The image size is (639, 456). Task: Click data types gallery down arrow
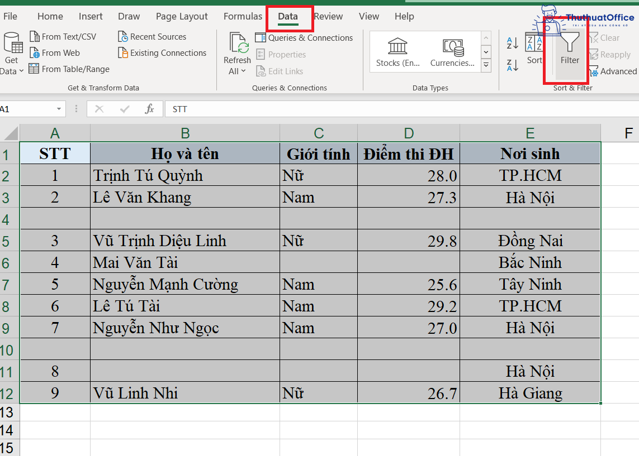click(486, 52)
